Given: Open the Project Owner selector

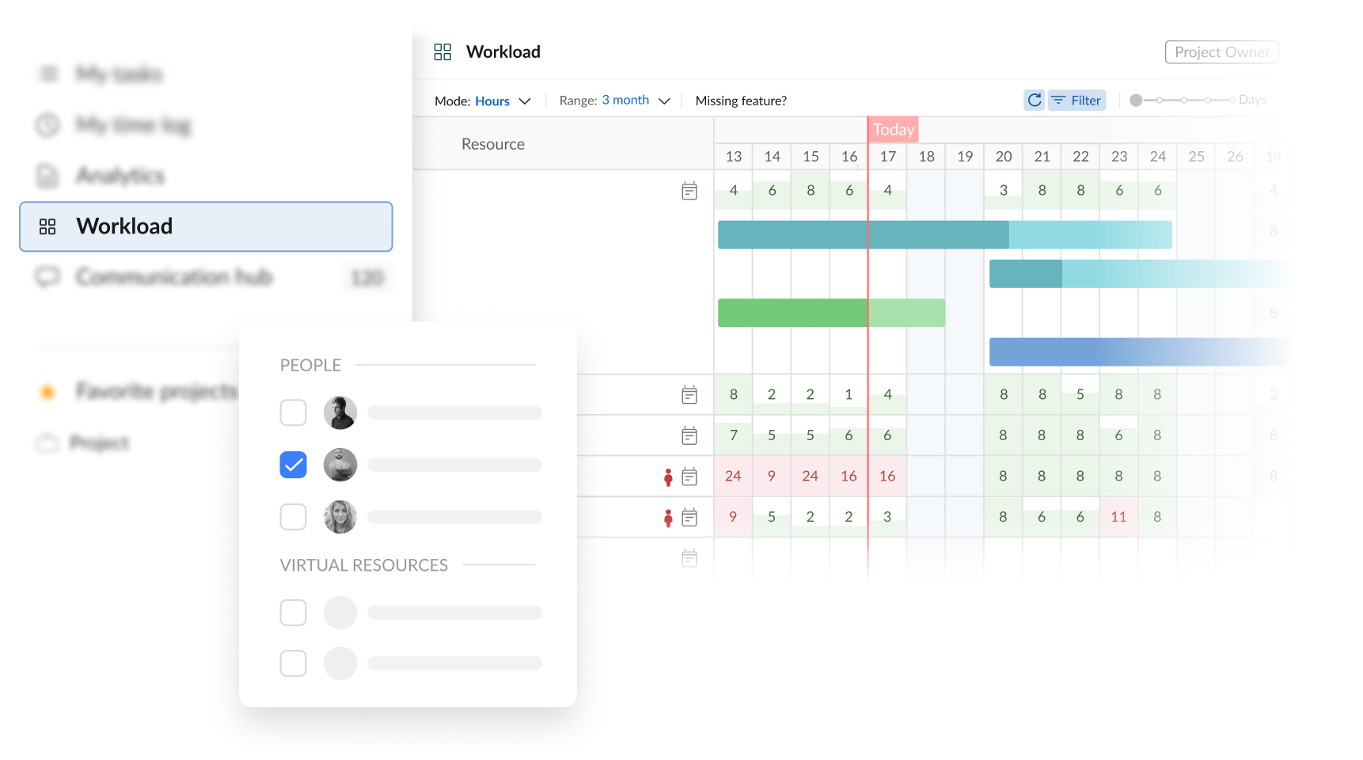Looking at the screenshot, I should click(x=1221, y=52).
